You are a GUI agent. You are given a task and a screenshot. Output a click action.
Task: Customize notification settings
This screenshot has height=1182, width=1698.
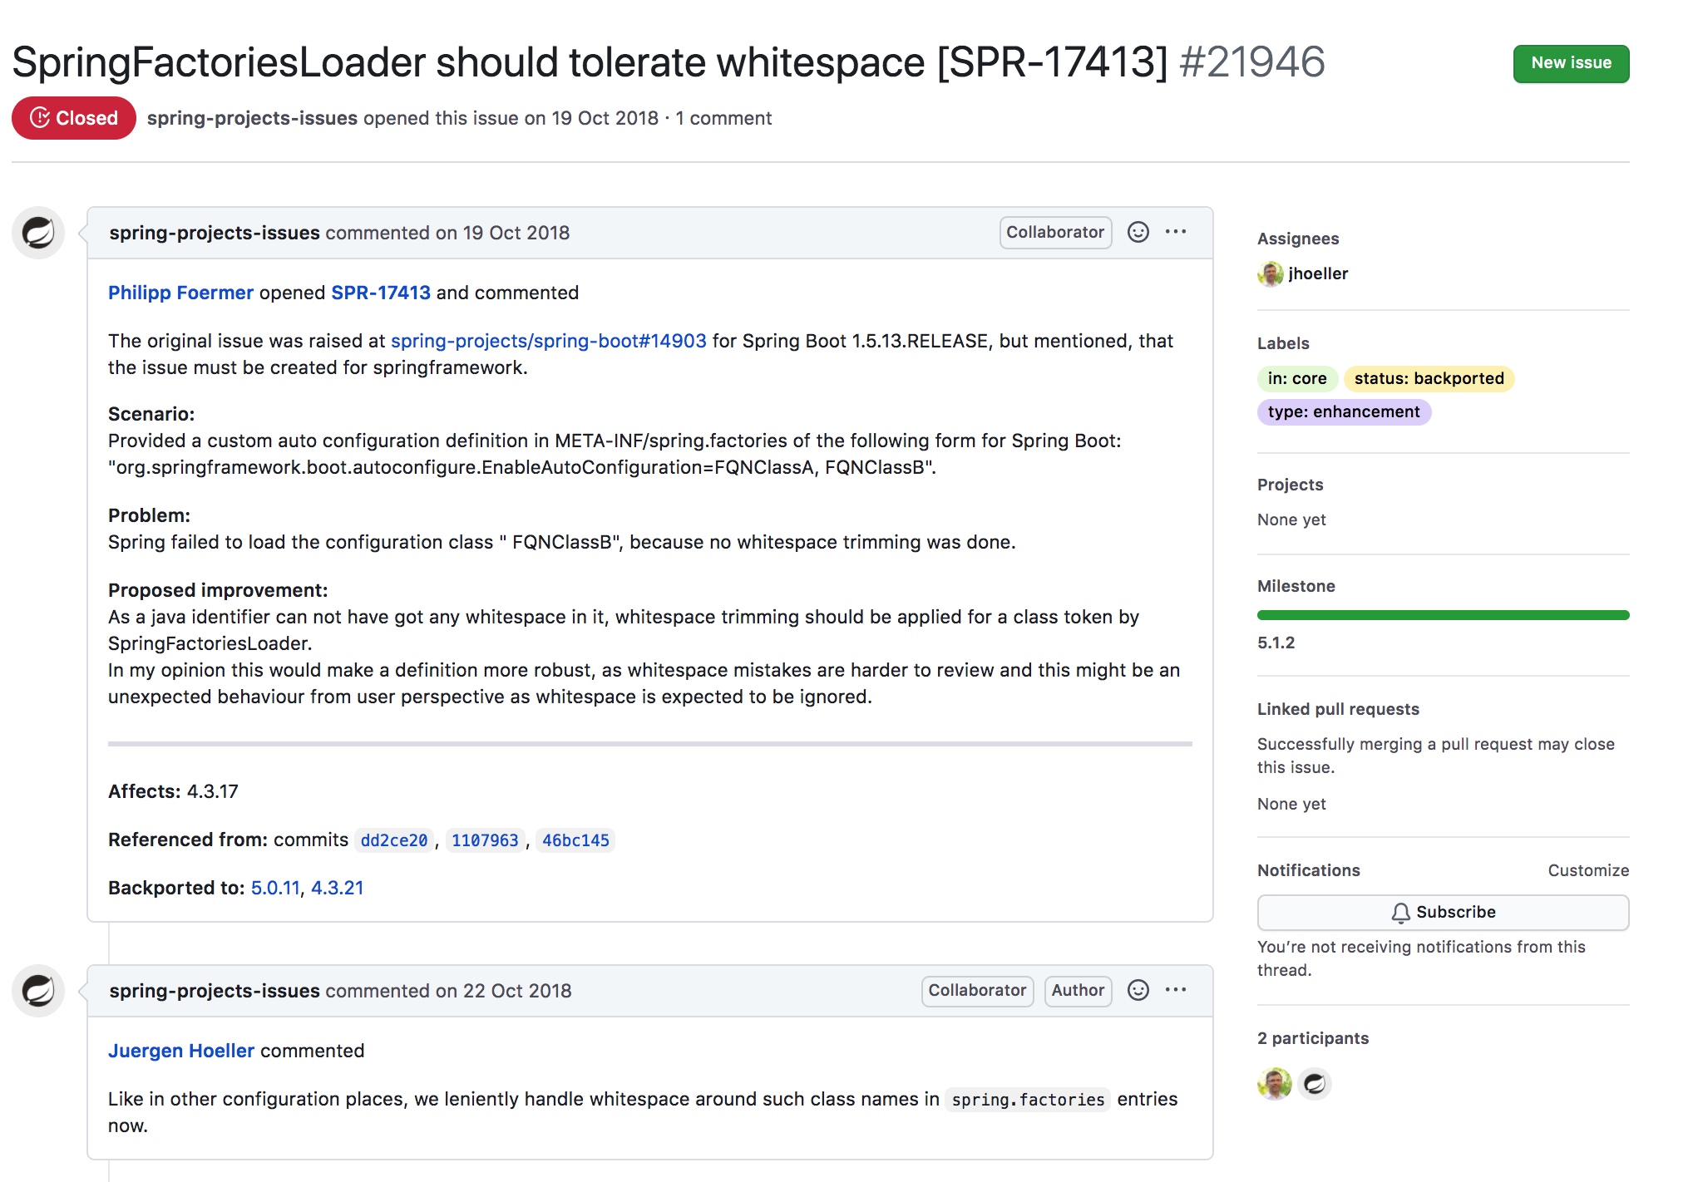tap(1587, 870)
